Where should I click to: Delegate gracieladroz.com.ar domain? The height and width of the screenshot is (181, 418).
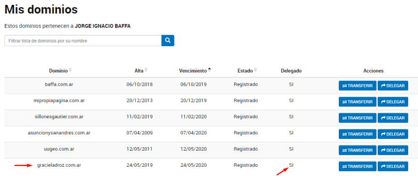click(x=393, y=166)
